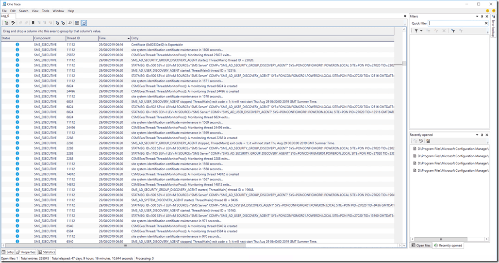Click the columns chooser toolbar icon

click(x=77, y=22)
